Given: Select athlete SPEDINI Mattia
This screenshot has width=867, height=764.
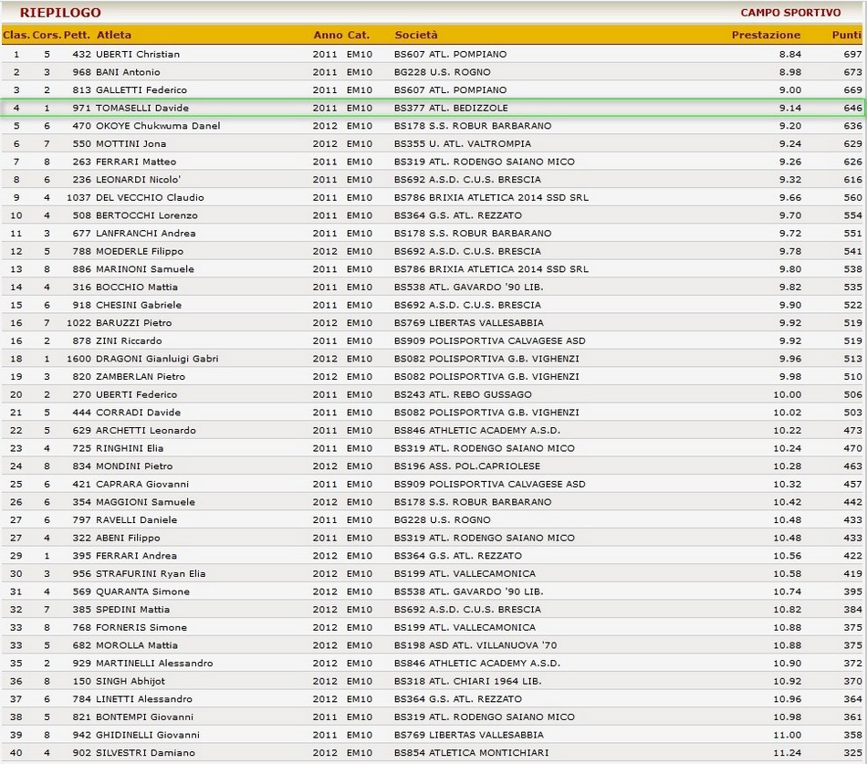Looking at the screenshot, I should coord(132,609).
